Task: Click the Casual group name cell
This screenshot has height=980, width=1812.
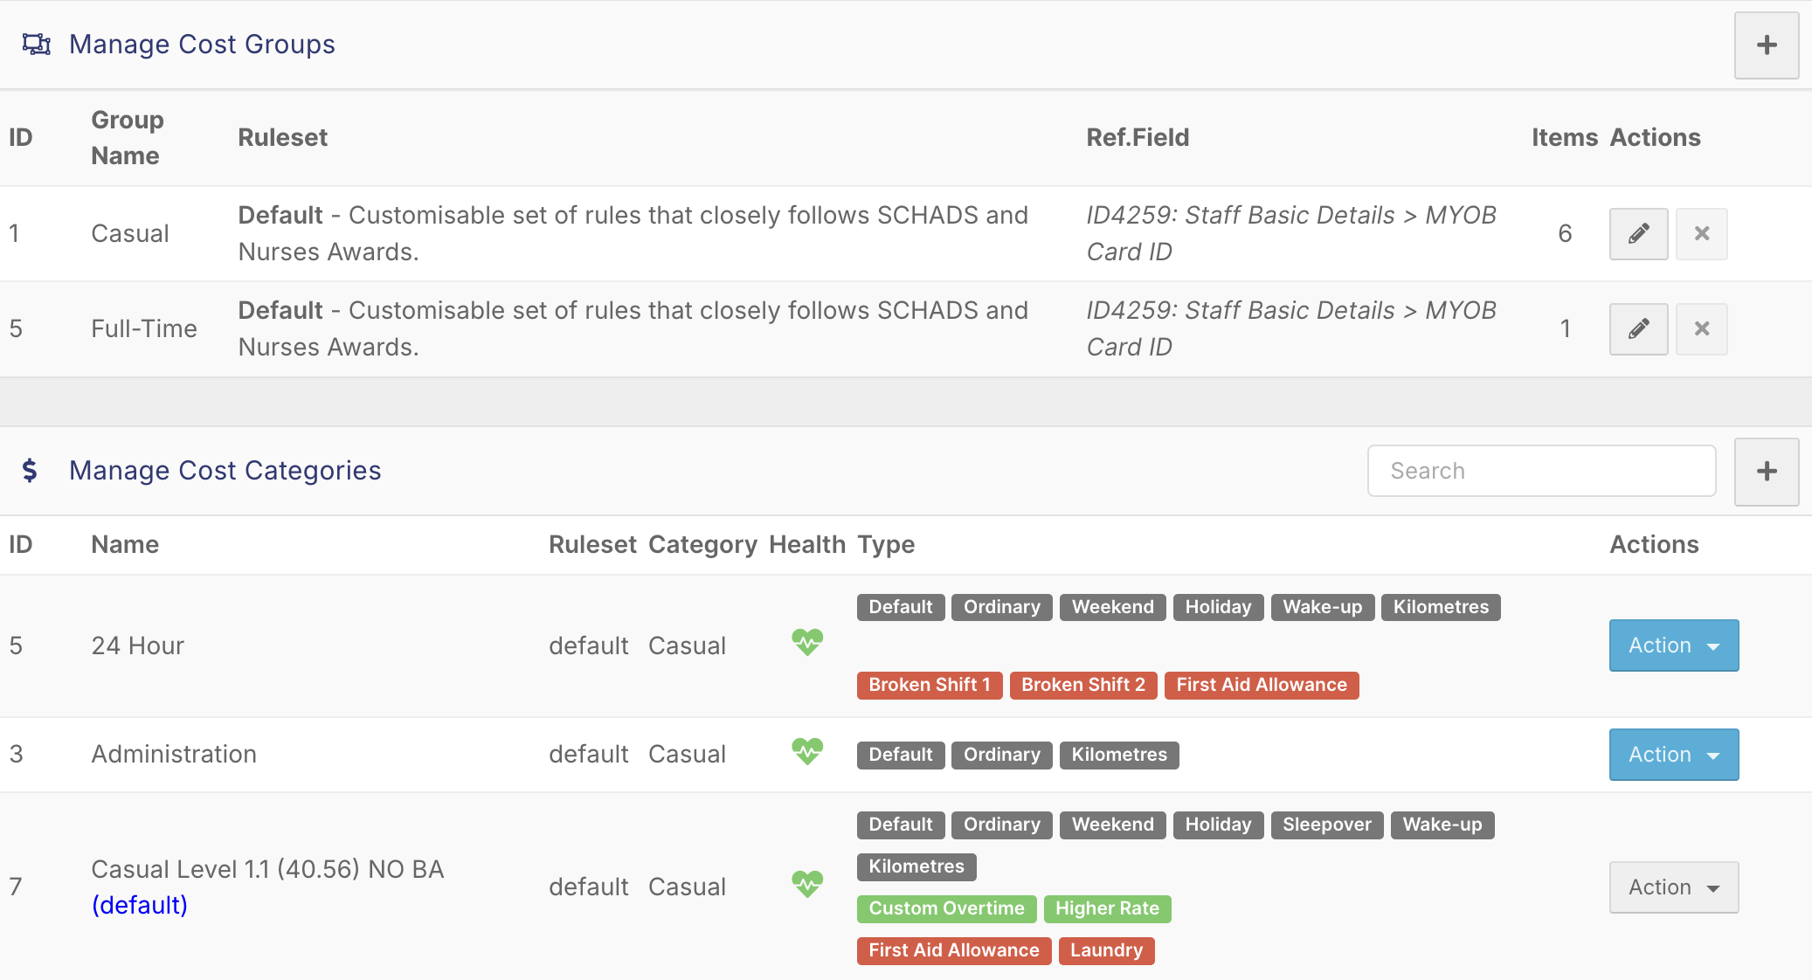Action: [x=130, y=233]
